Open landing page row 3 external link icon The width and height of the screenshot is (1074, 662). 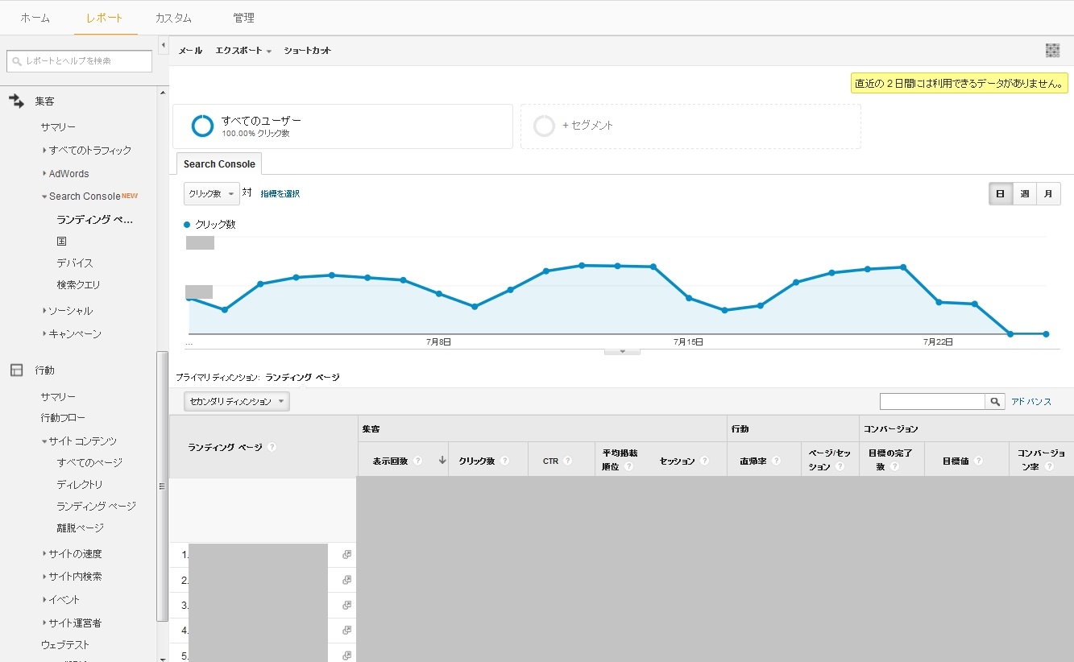[x=346, y=605]
